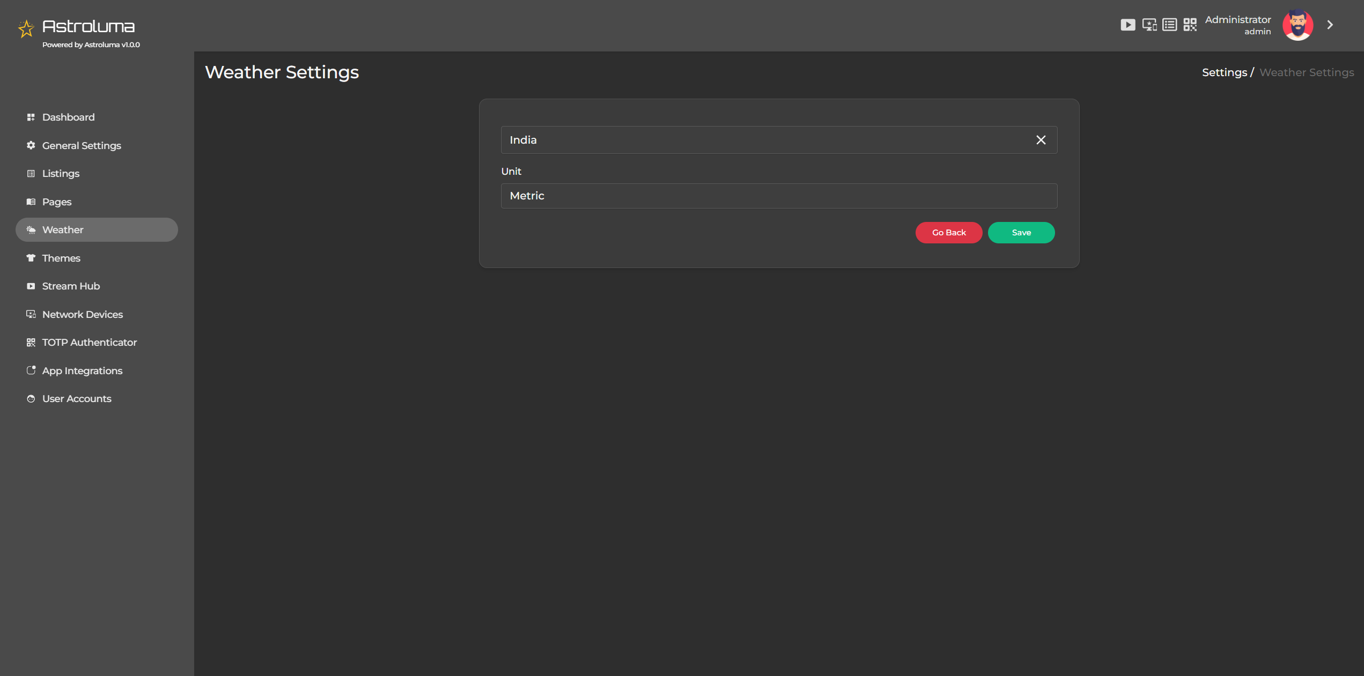
Task: Open App Integrations sidebar entry
Action: pyautogui.click(x=82, y=370)
